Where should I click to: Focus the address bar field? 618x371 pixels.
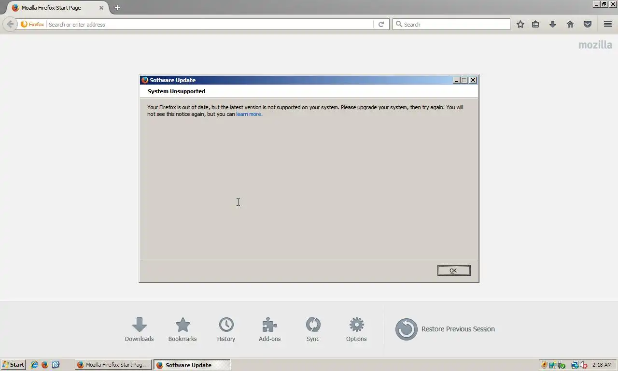click(x=210, y=24)
